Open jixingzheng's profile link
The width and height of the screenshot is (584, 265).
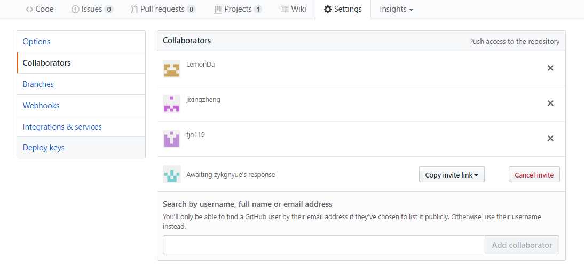pos(203,100)
